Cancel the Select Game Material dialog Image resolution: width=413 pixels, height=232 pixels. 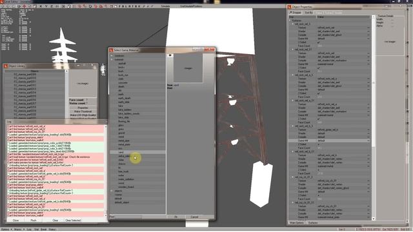(x=194, y=217)
